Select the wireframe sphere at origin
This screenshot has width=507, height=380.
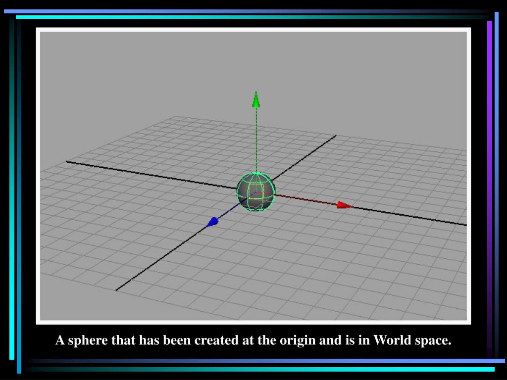pyautogui.click(x=256, y=191)
